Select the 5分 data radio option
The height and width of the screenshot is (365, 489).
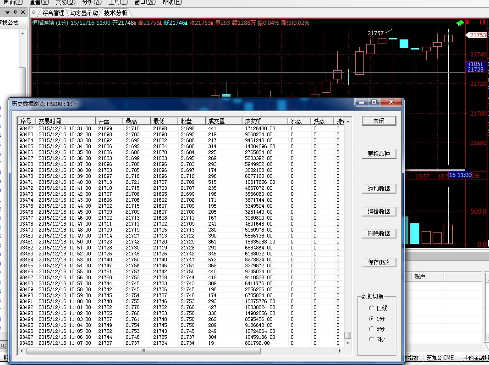pos(371,329)
